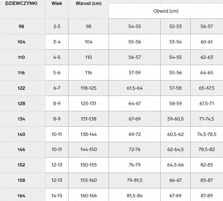Click the age cell 6-7

click(x=57, y=88)
